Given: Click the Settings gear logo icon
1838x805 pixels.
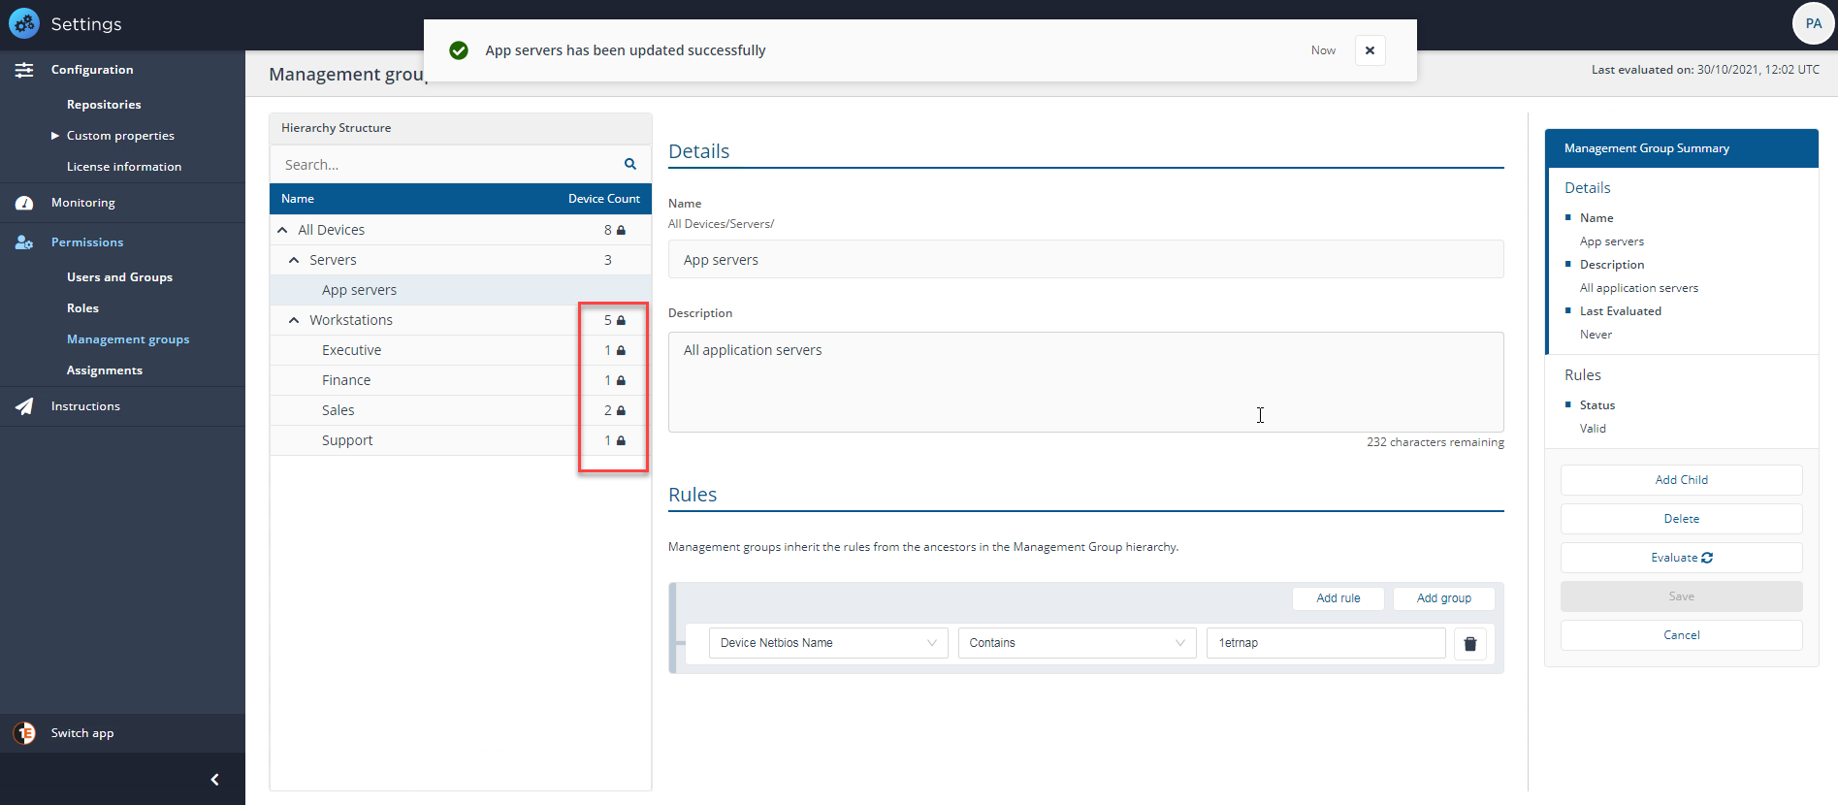Looking at the screenshot, I should pos(24,23).
